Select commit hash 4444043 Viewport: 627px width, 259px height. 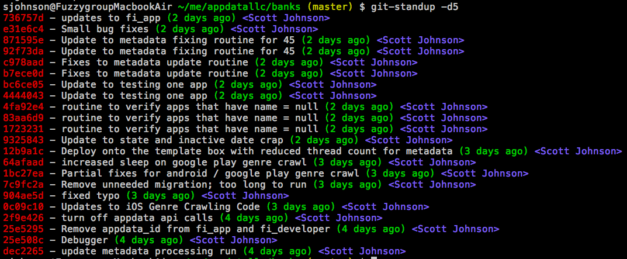coord(23,96)
